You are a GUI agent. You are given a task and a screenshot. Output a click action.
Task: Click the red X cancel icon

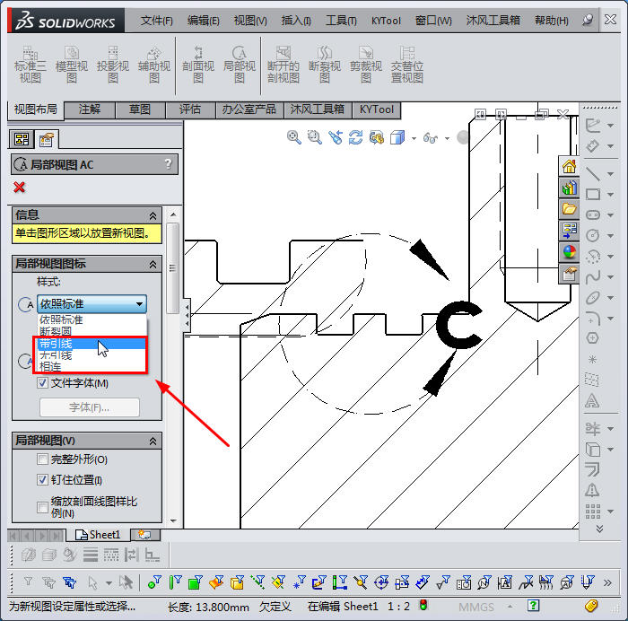(20, 187)
